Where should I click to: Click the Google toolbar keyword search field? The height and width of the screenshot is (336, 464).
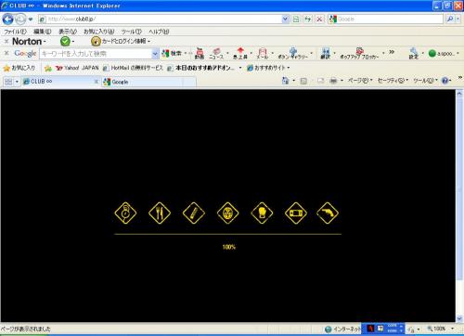coord(96,54)
